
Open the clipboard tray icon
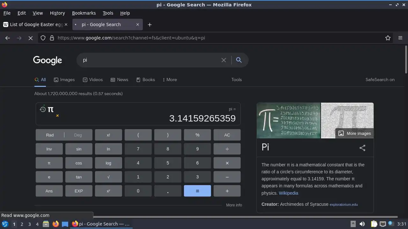click(374, 224)
